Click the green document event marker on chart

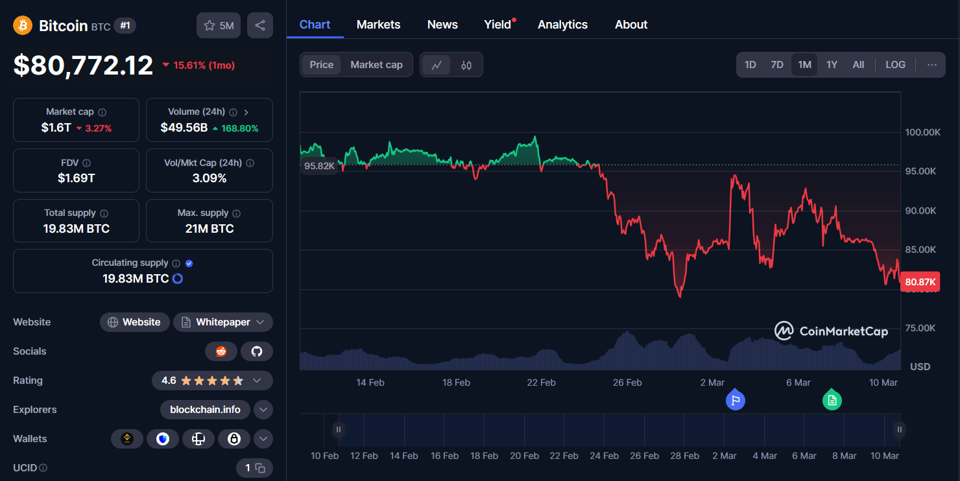point(832,400)
